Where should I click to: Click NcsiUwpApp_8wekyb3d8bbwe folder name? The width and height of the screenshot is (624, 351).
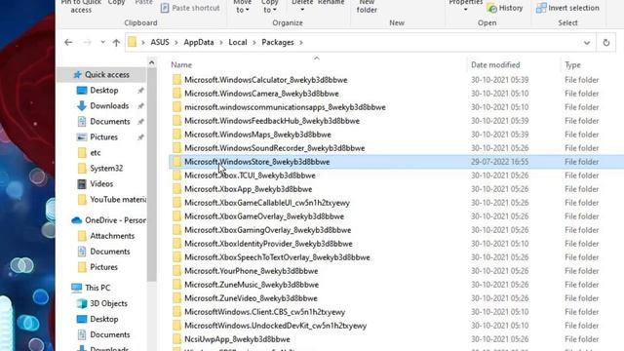237,339
